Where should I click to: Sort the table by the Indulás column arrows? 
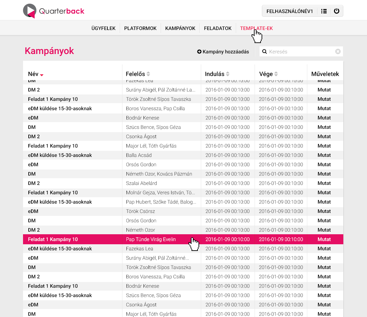[x=228, y=74]
